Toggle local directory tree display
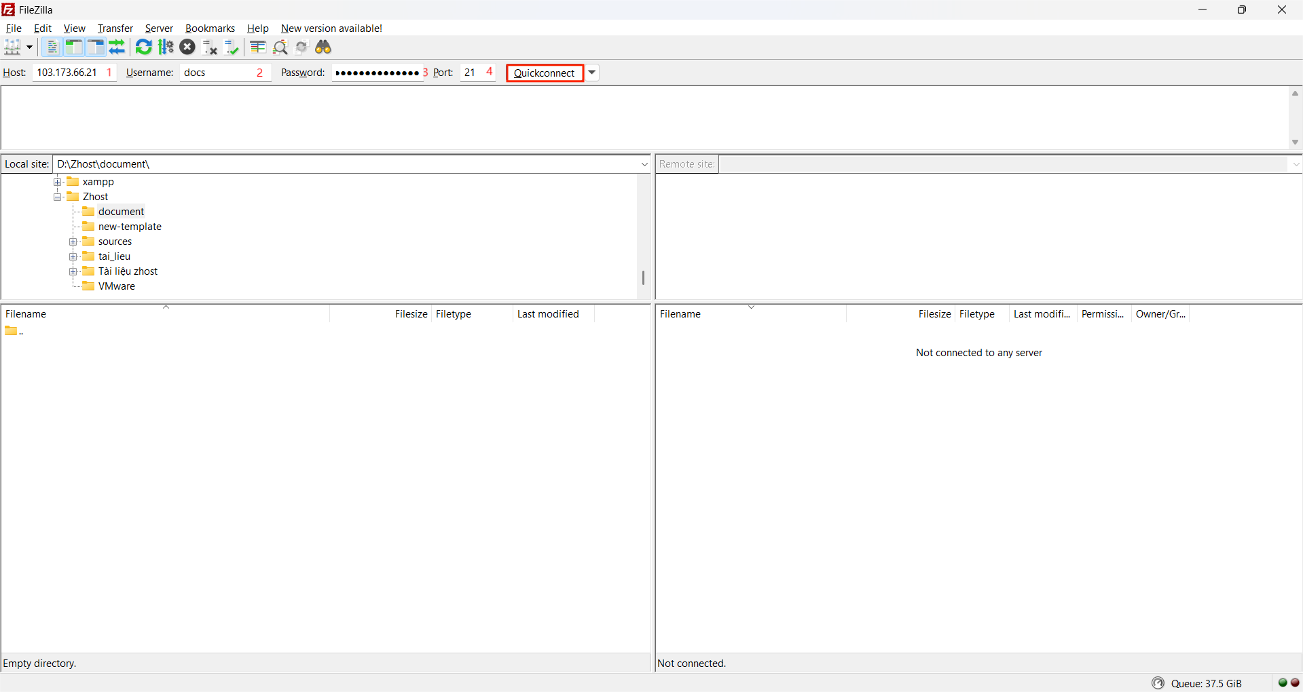This screenshot has width=1303, height=692. tap(73, 47)
